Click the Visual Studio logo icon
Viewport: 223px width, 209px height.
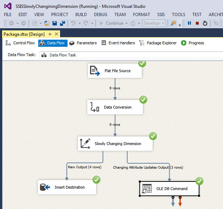click(x=8, y=6)
